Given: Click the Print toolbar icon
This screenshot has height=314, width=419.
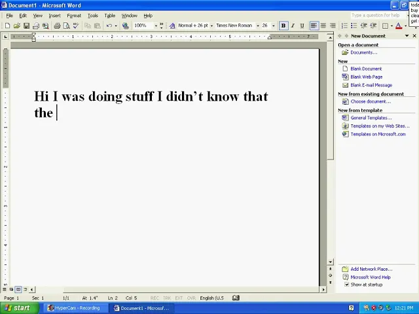Looking at the screenshot, I should pyautogui.click(x=57, y=26).
